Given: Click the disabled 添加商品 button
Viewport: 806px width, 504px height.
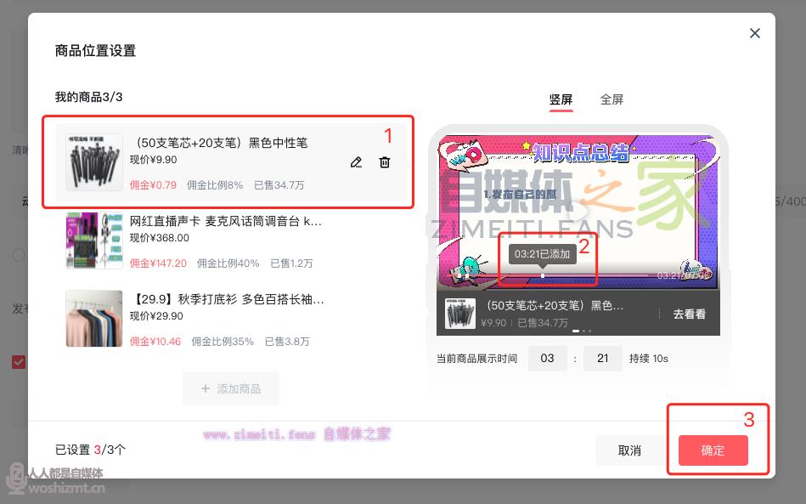Looking at the screenshot, I should 230,388.
